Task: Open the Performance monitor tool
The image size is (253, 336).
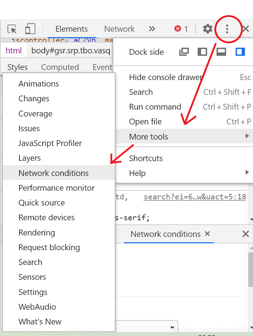Action: coord(59,188)
